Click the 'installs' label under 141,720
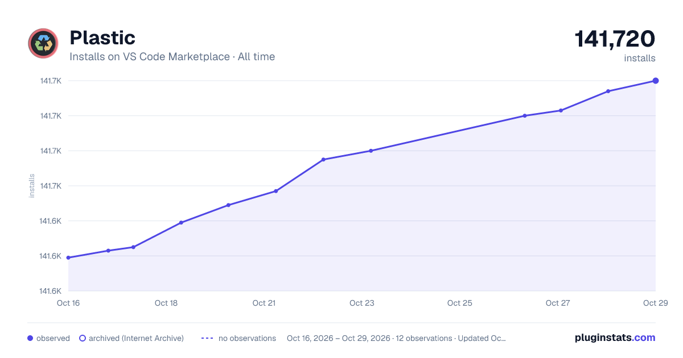The width and height of the screenshot is (683, 358). click(x=640, y=58)
